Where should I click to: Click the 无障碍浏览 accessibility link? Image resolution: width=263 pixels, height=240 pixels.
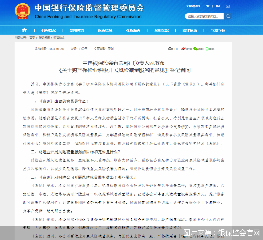coord(193,6)
